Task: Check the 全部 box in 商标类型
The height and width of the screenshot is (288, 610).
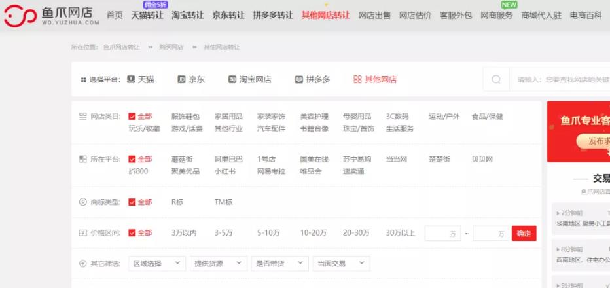Action: (132, 202)
